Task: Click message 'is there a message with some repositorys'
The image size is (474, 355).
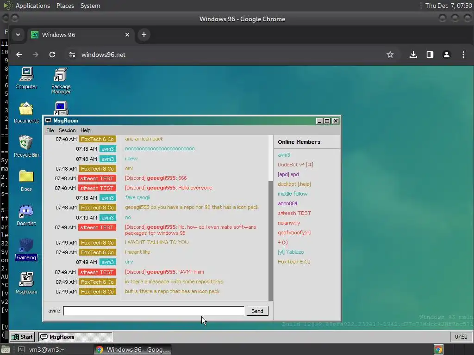Action: [x=174, y=282]
